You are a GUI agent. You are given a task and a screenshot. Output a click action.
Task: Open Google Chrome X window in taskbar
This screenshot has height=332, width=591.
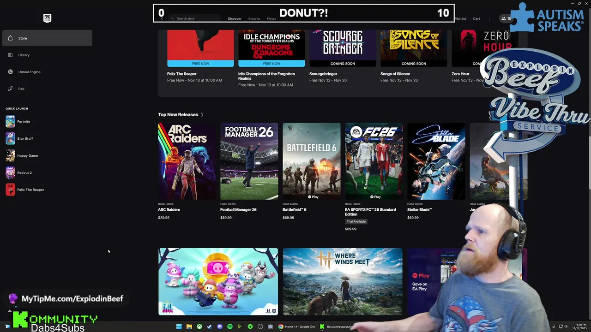click(x=296, y=326)
